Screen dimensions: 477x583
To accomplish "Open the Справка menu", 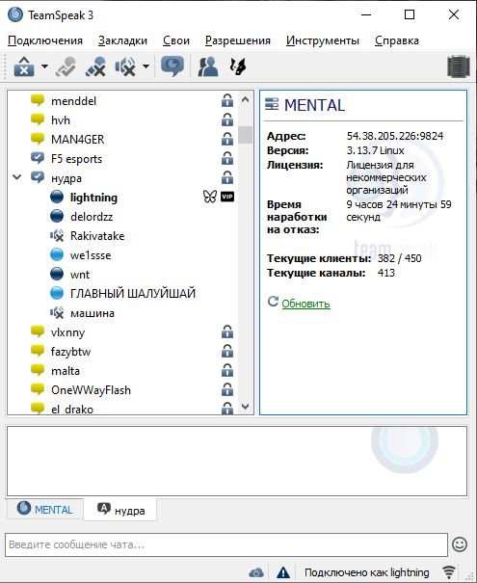I will (397, 40).
